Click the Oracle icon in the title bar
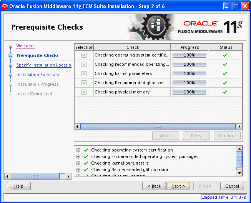 [5, 6]
